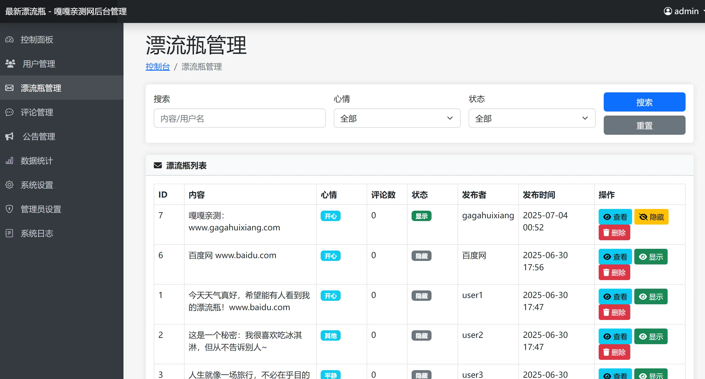Show bottle 6 using its 显示 button
Viewport: 705px width, 379px height.
click(651, 257)
